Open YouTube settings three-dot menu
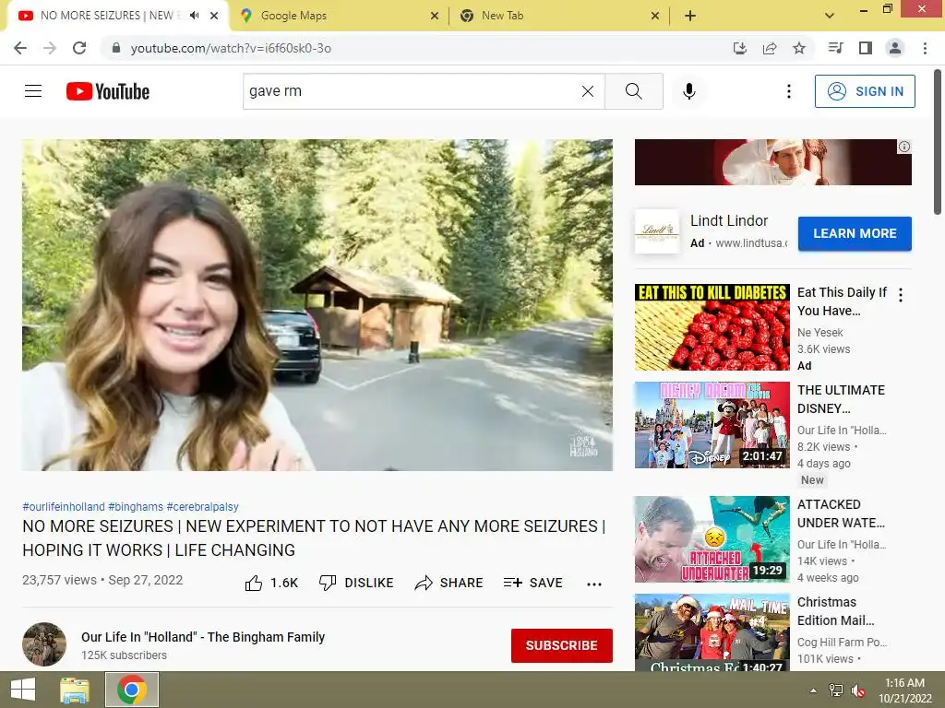The image size is (945, 708). pos(788,91)
